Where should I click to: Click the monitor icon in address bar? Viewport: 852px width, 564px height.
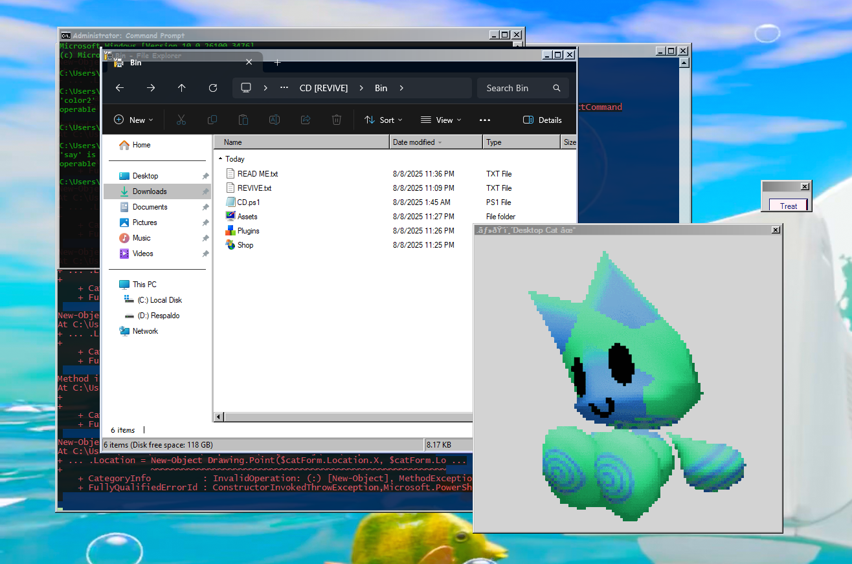tap(246, 88)
